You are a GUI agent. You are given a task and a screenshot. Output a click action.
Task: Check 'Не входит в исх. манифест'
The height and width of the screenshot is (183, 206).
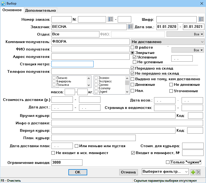click(53, 153)
